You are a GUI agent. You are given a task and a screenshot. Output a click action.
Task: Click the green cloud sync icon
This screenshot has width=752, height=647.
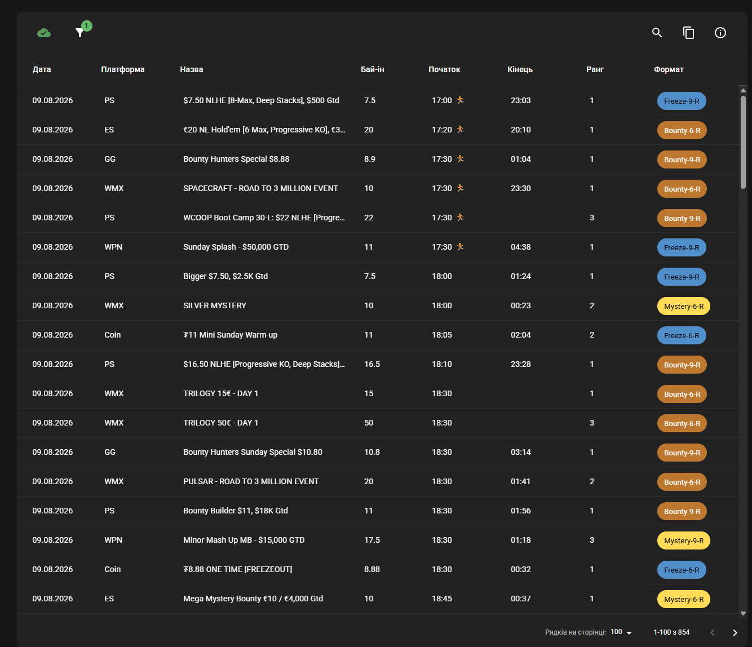click(44, 33)
